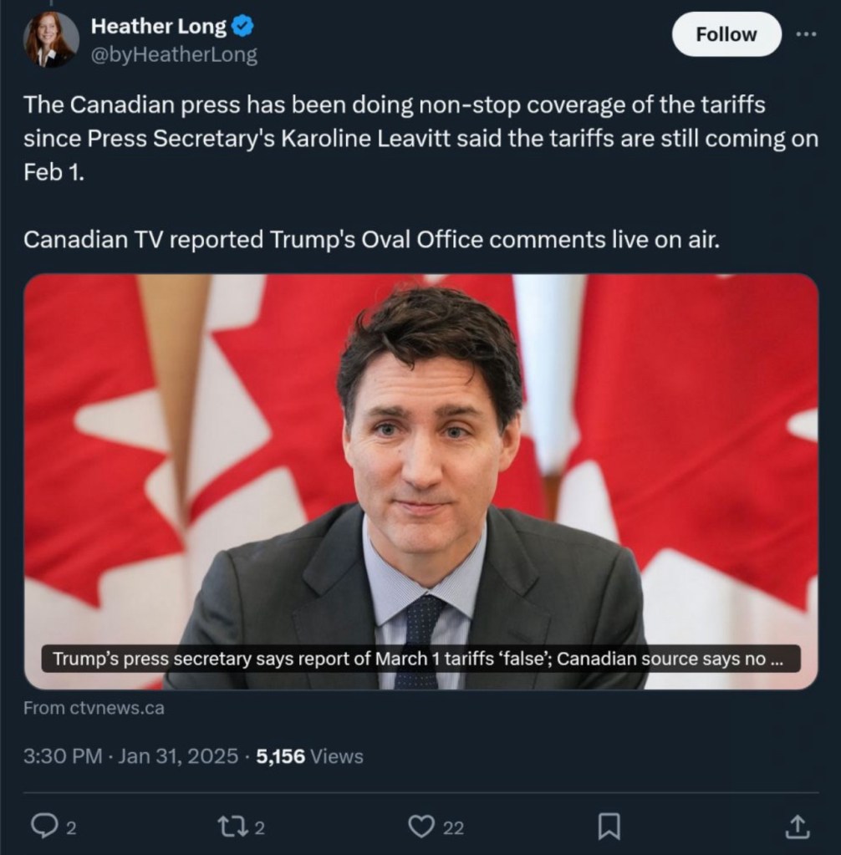841x855 pixels.
Task: Follow Heather Long
Action: click(726, 34)
